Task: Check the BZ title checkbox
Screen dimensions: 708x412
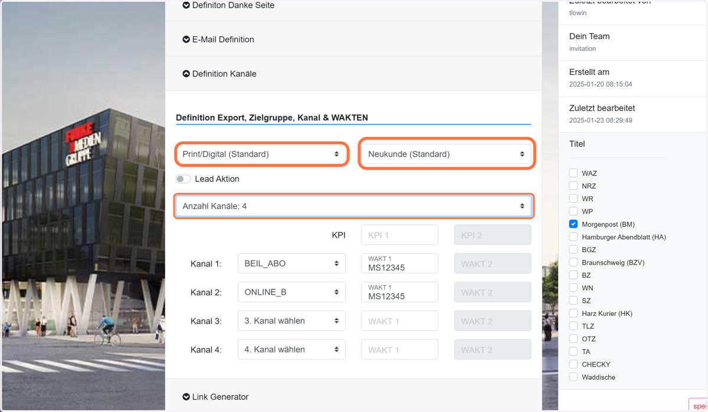Action: point(573,275)
